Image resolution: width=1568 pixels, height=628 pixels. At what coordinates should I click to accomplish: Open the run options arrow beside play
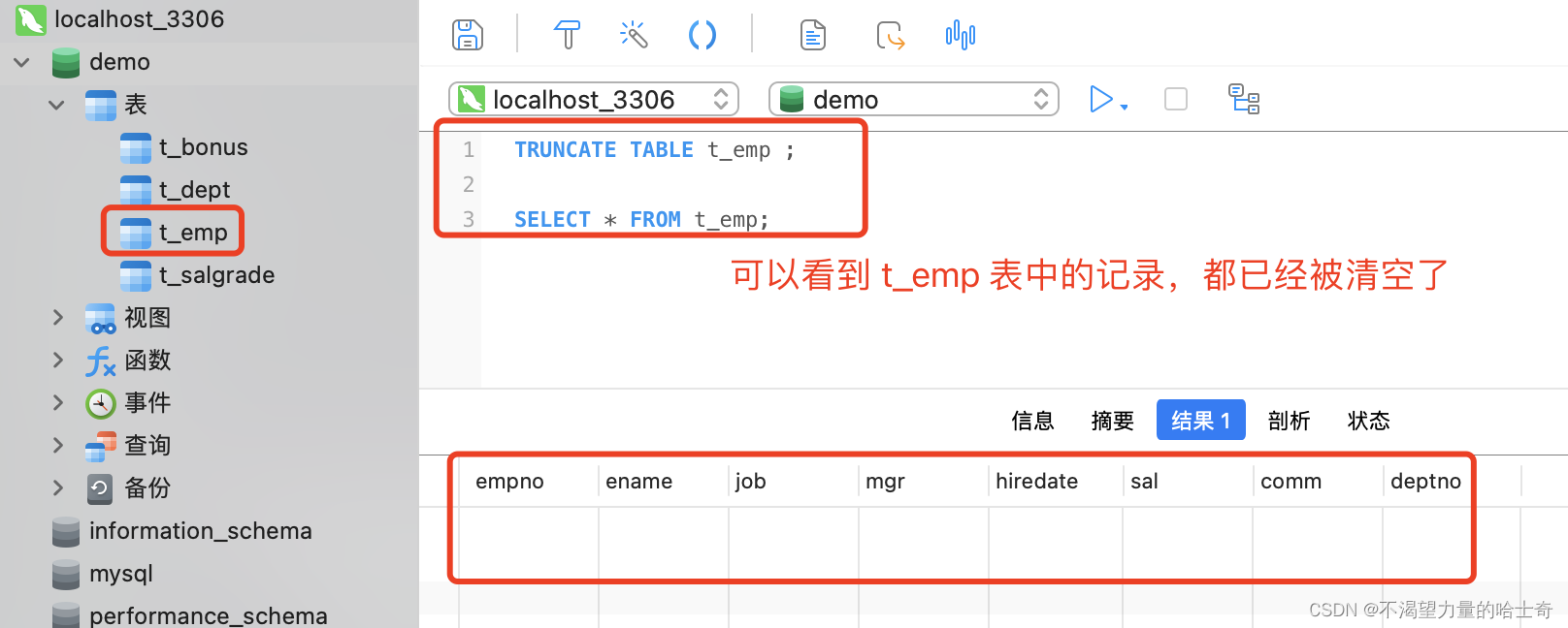point(1125,106)
